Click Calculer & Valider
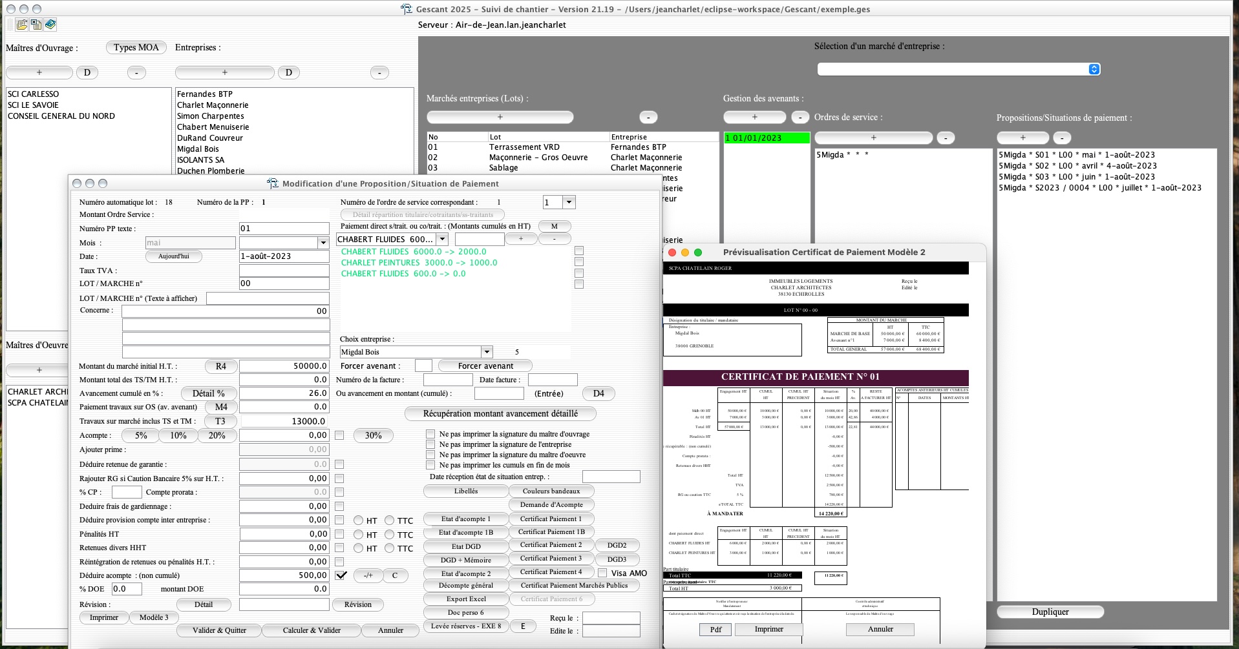This screenshot has height=649, width=1239. pos(312,630)
